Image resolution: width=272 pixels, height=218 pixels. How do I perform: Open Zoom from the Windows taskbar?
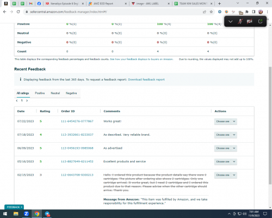pyautogui.click(x=26, y=214)
